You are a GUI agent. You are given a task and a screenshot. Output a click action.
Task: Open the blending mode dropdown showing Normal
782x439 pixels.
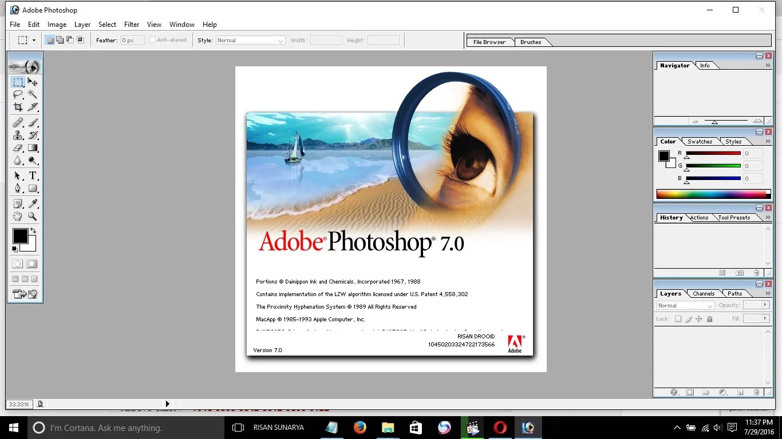685,305
